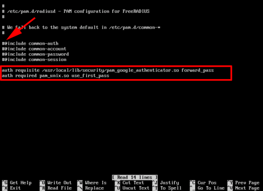The height and width of the screenshot is (191, 263).
Task: Click the pam_unix.so use_first_pass line
Action: (56, 75)
